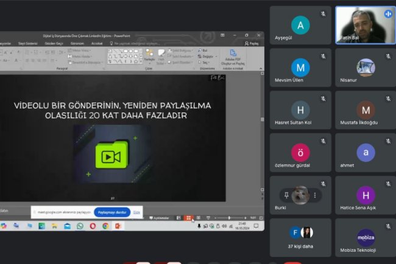
Task: Open WhatsApp from the taskbar
Action: click(x=80, y=226)
